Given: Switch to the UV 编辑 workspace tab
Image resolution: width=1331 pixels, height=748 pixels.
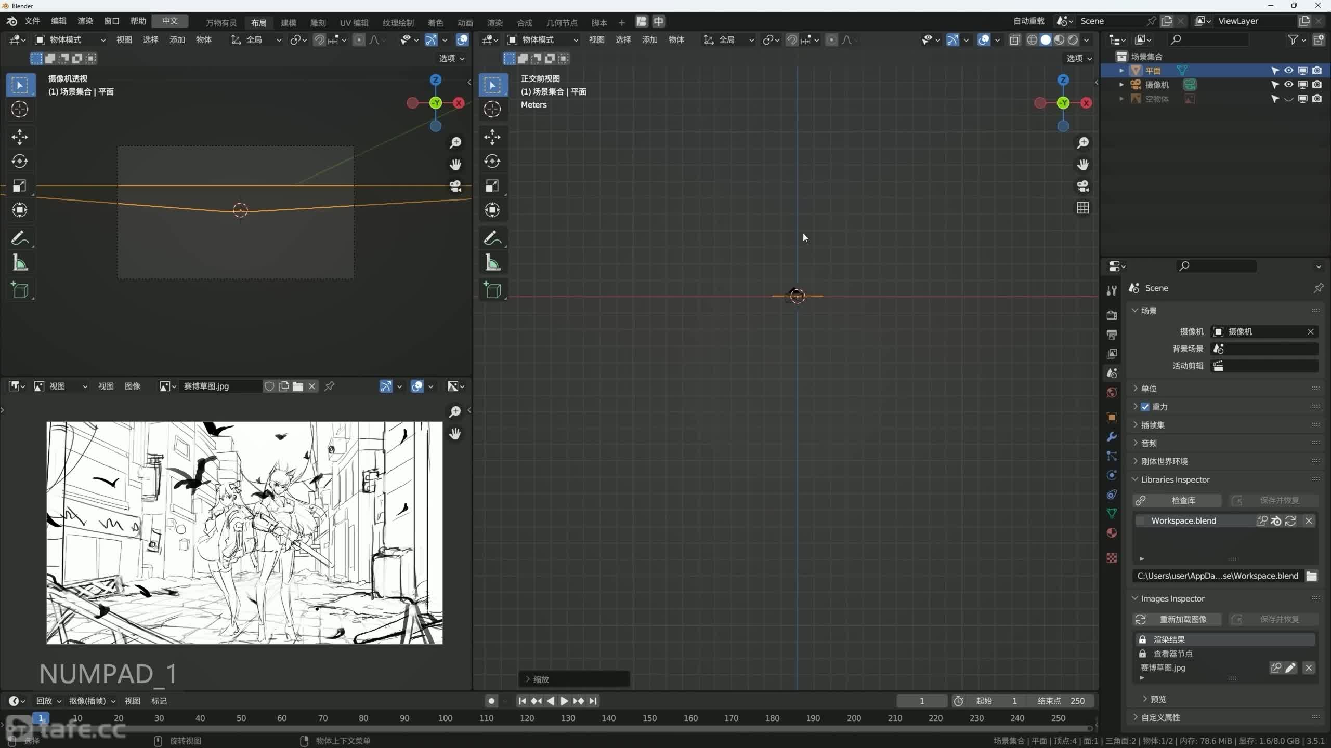Looking at the screenshot, I should pos(354,23).
